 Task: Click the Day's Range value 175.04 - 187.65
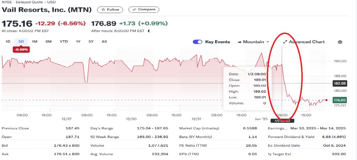153,128
